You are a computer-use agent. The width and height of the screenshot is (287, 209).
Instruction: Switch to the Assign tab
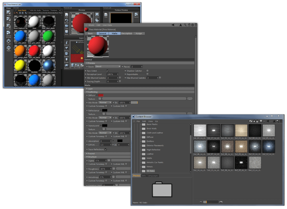[x=139, y=34]
